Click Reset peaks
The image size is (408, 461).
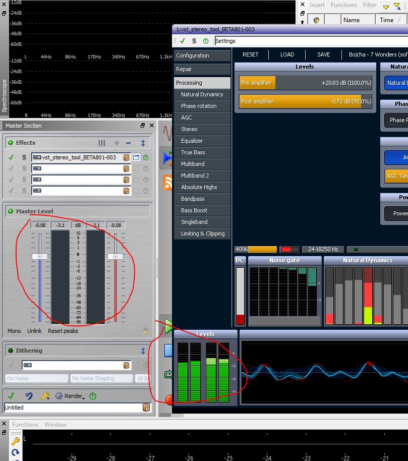point(63,331)
